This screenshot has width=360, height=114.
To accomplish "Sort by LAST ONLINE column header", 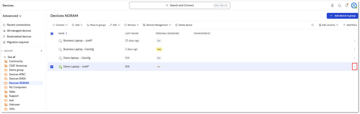I will click(x=132, y=34).
